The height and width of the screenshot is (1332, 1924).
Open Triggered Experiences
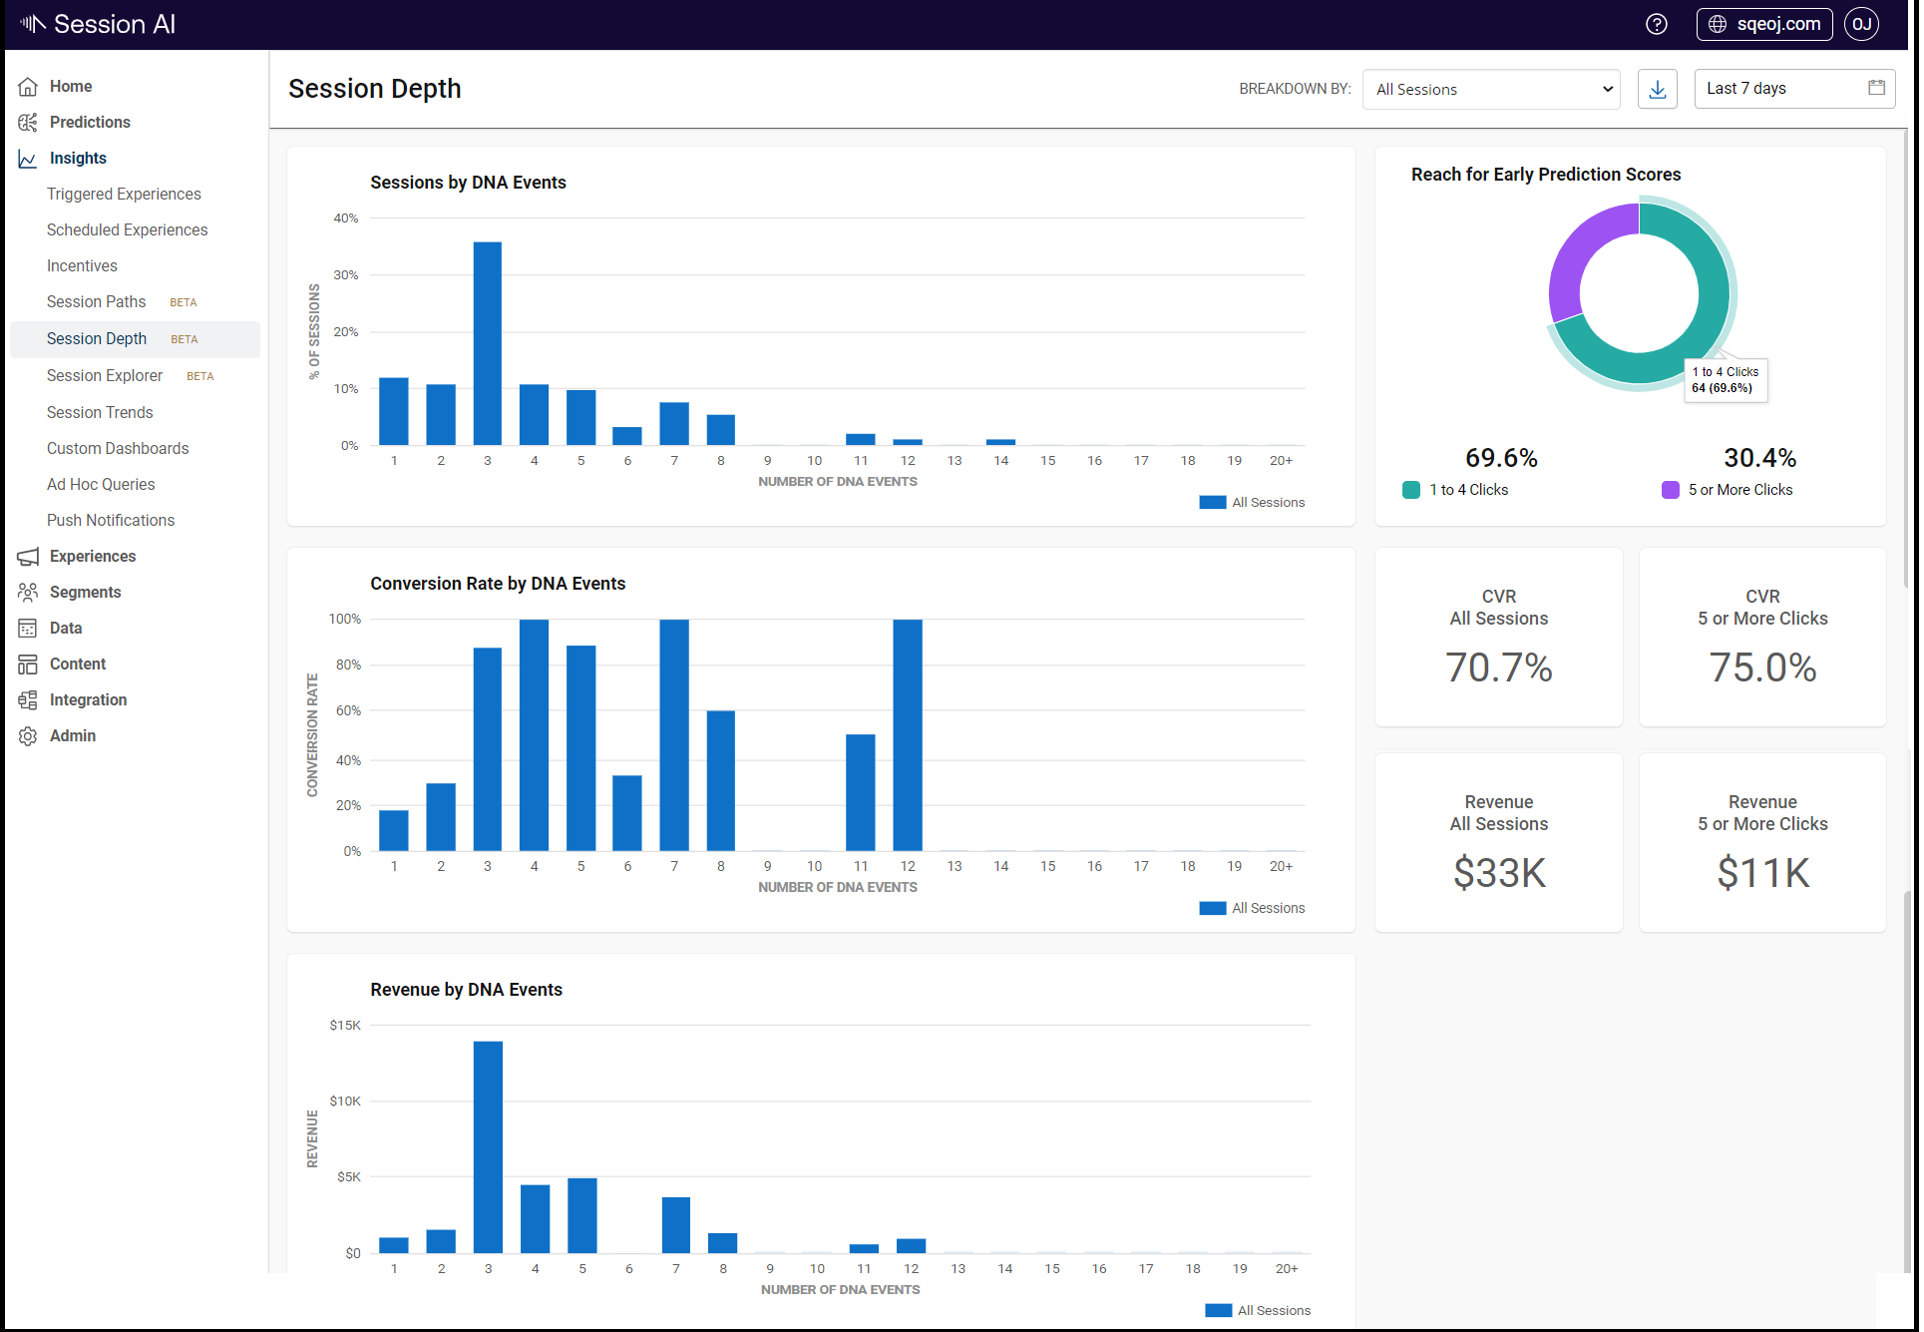pyautogui.click(x=124, y=195)
